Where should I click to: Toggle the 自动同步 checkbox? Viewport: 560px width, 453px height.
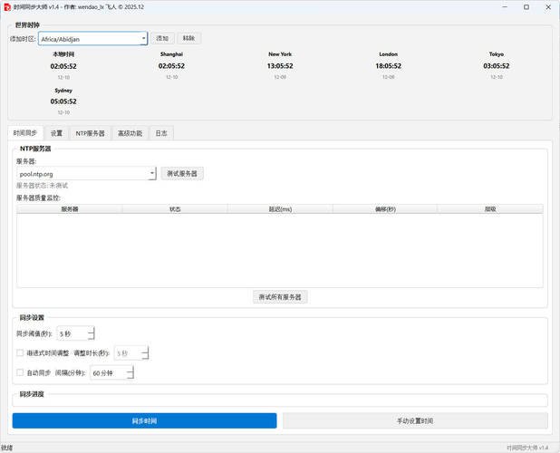click(21, 372)
